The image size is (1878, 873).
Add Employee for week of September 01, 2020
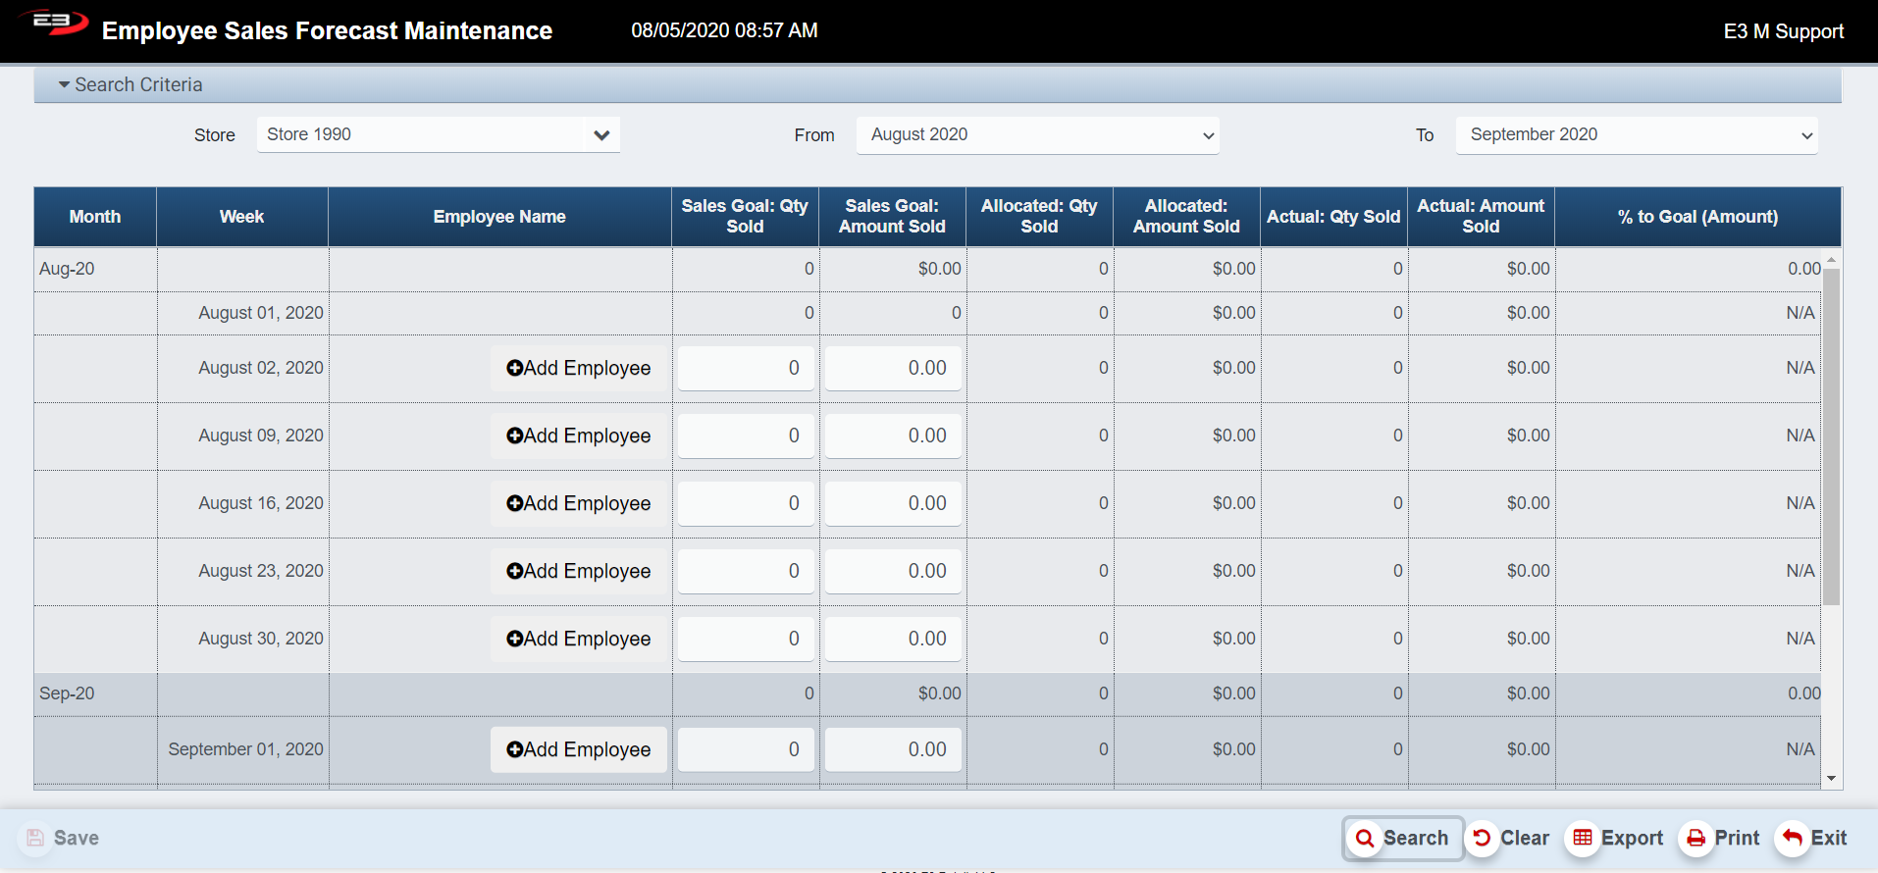pos(578,749)
